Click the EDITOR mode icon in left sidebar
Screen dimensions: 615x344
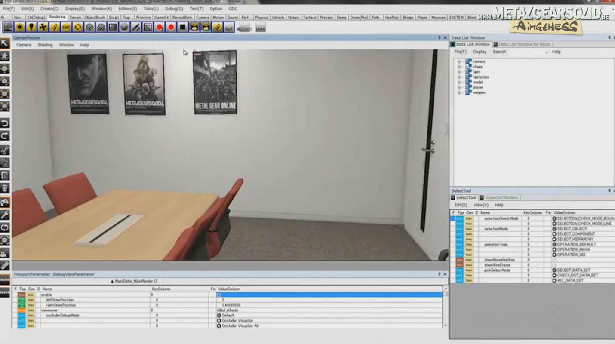point(5,279)
